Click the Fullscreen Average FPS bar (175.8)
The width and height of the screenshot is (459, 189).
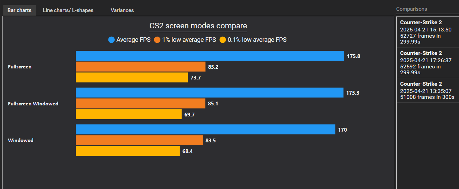[210, 56]
